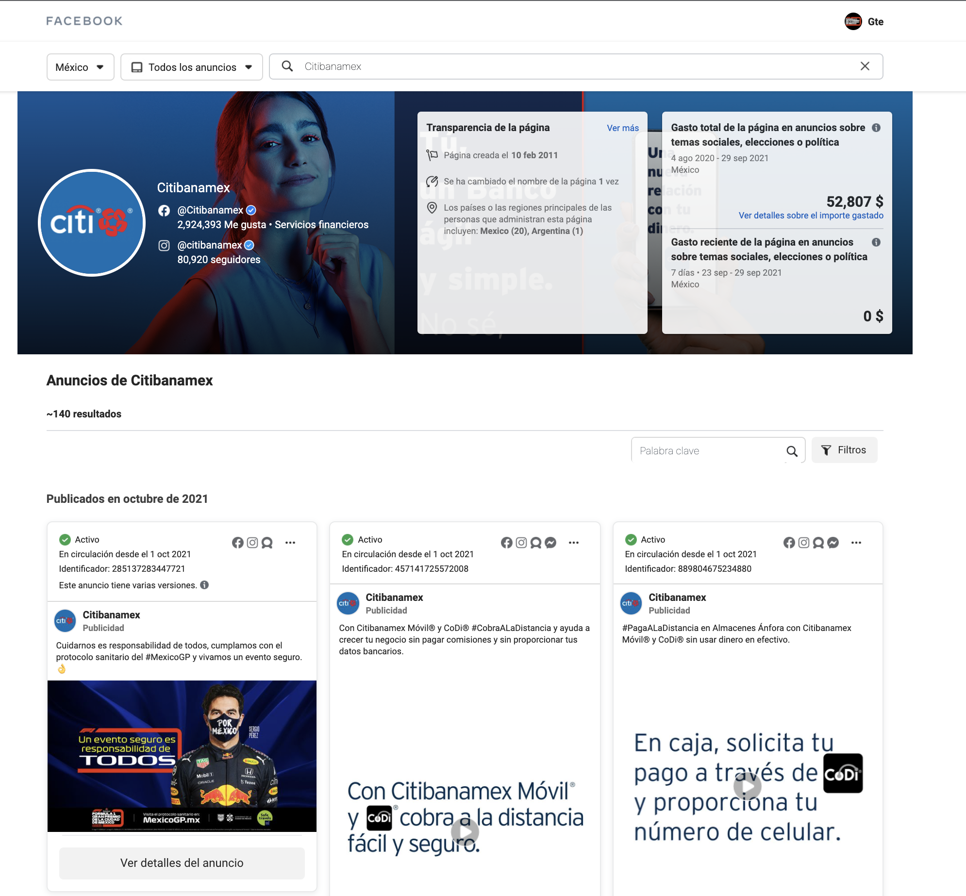Click the Citibanamex page profile logo
This screenshot has width=966, height=896.
coord(92,222)
